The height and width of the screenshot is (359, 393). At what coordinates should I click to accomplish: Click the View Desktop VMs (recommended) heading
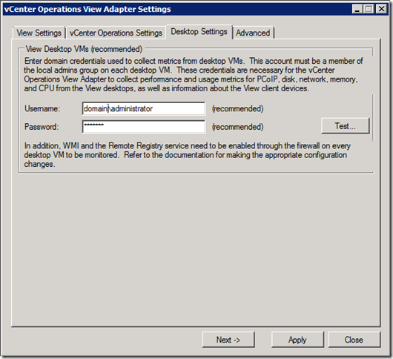84,49
